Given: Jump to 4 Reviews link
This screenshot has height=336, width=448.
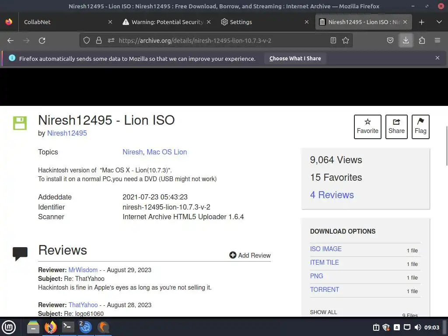Looking at the screenshot, I should tap(332, 195).
